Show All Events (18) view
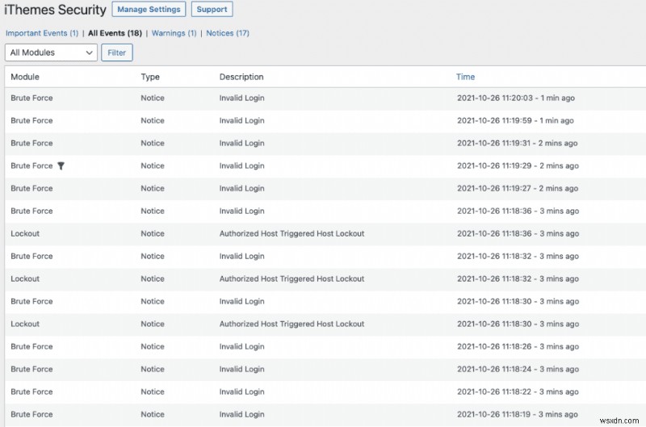 pos(115,33)
